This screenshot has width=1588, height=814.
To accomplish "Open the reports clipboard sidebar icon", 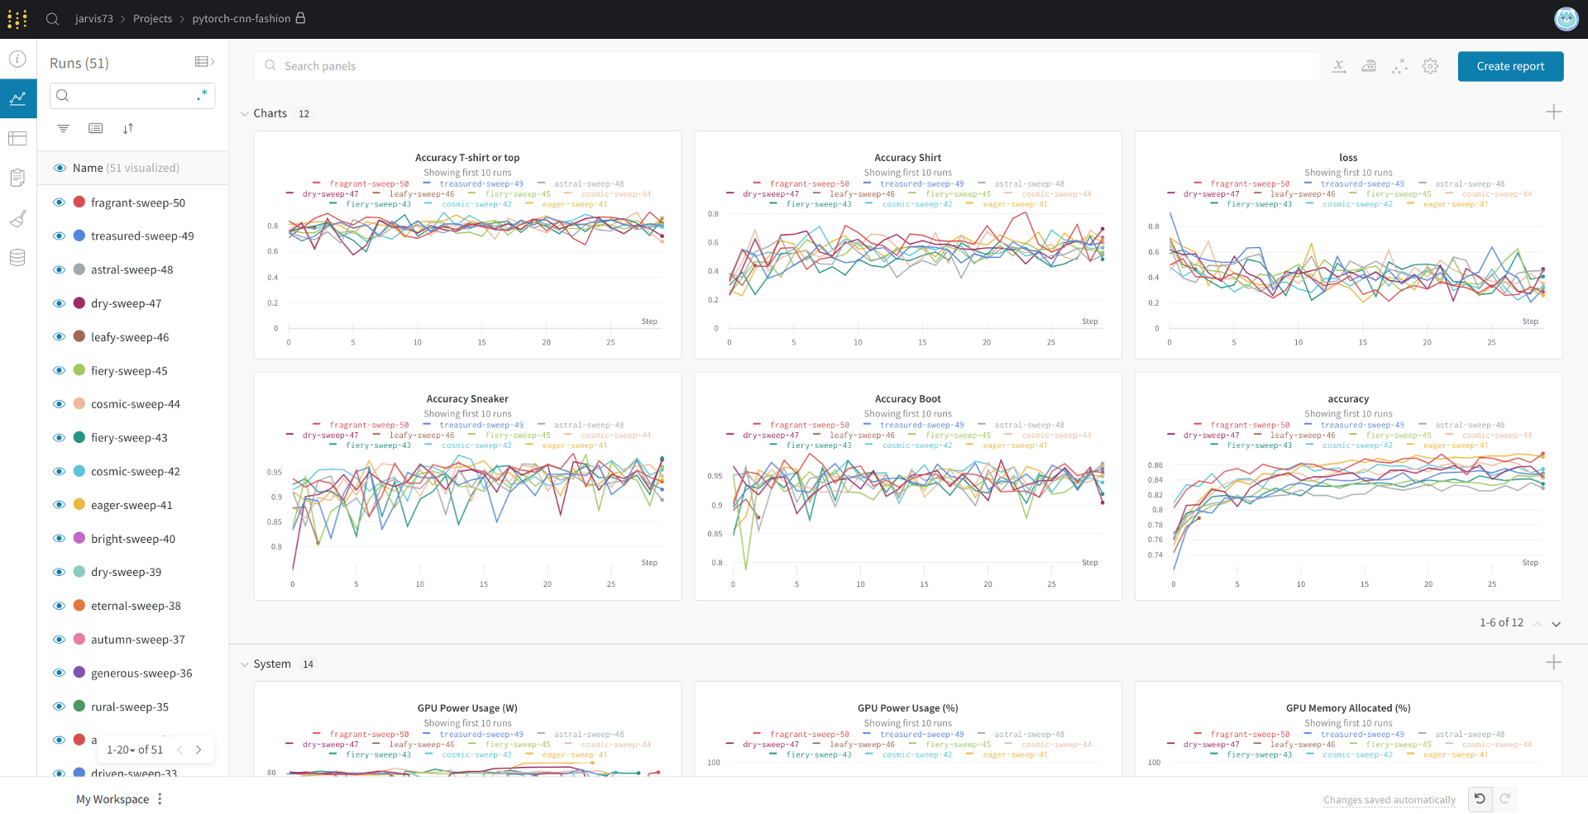I will pyautogui.click(x=17, y=178).
